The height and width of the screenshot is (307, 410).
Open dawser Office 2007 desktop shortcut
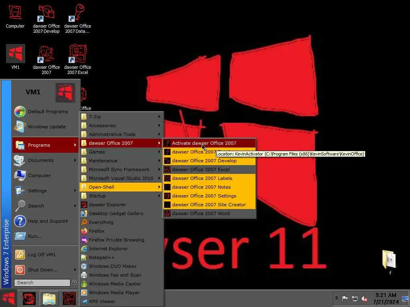46,60
